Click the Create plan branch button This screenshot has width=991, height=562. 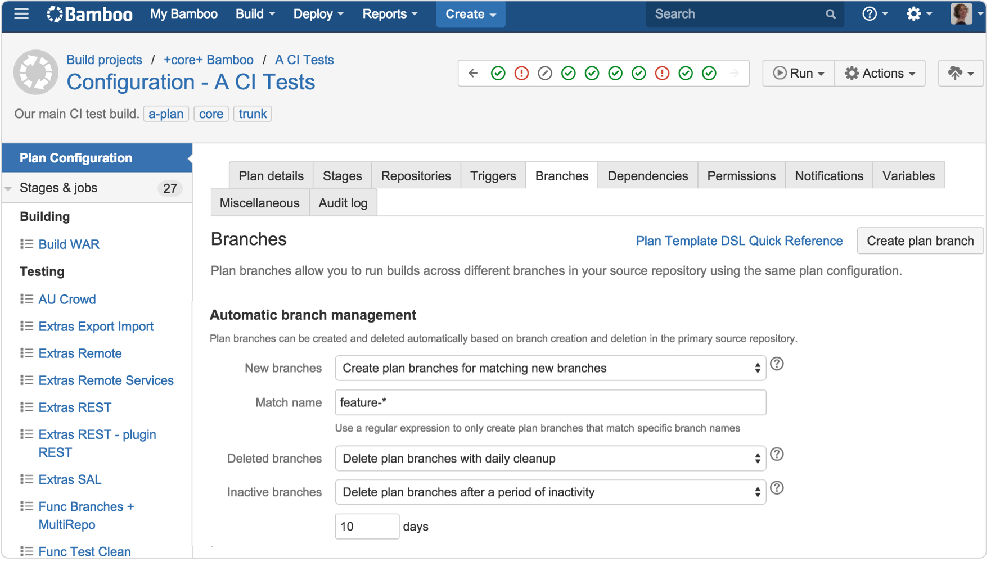[920, 241]
